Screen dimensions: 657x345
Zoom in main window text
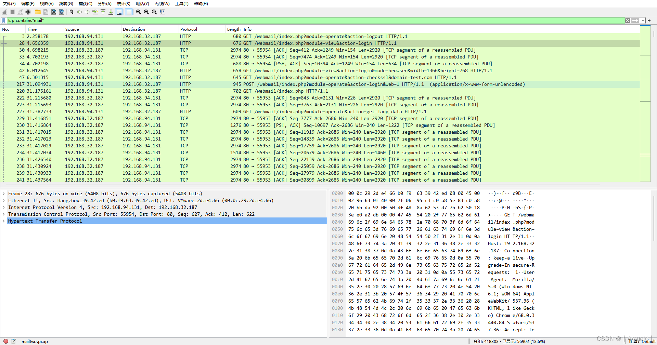click(139, 12)
